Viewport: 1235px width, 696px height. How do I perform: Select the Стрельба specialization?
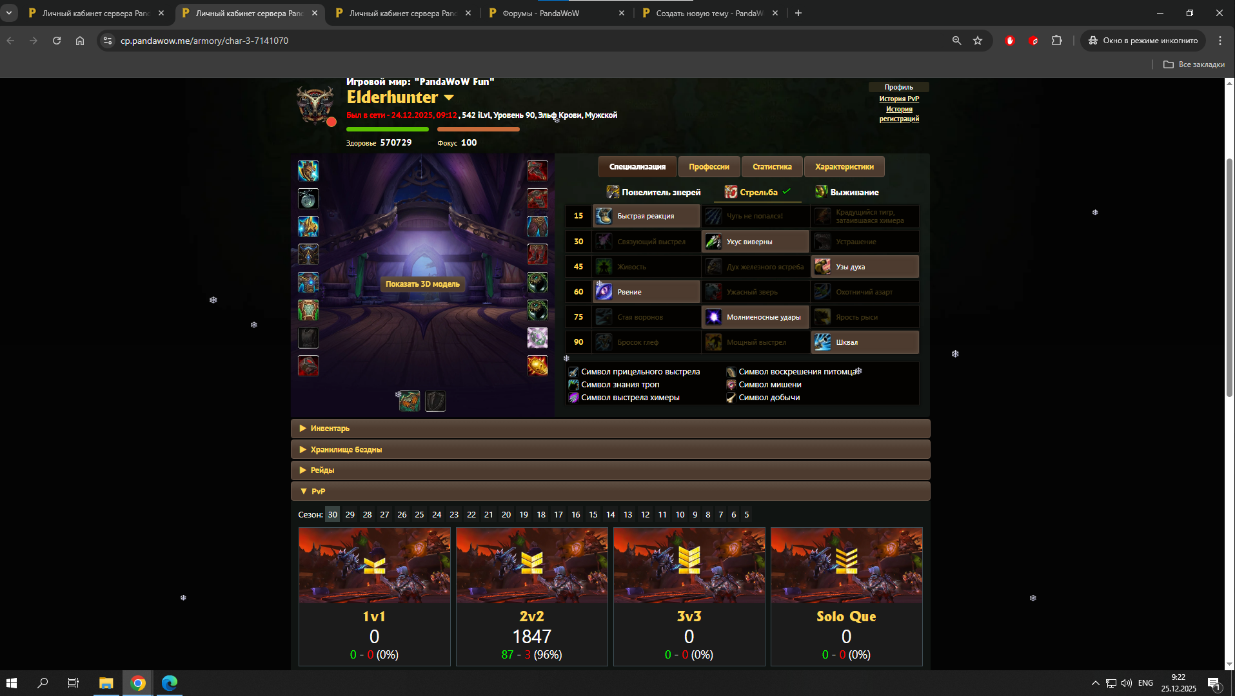[758, 192]
